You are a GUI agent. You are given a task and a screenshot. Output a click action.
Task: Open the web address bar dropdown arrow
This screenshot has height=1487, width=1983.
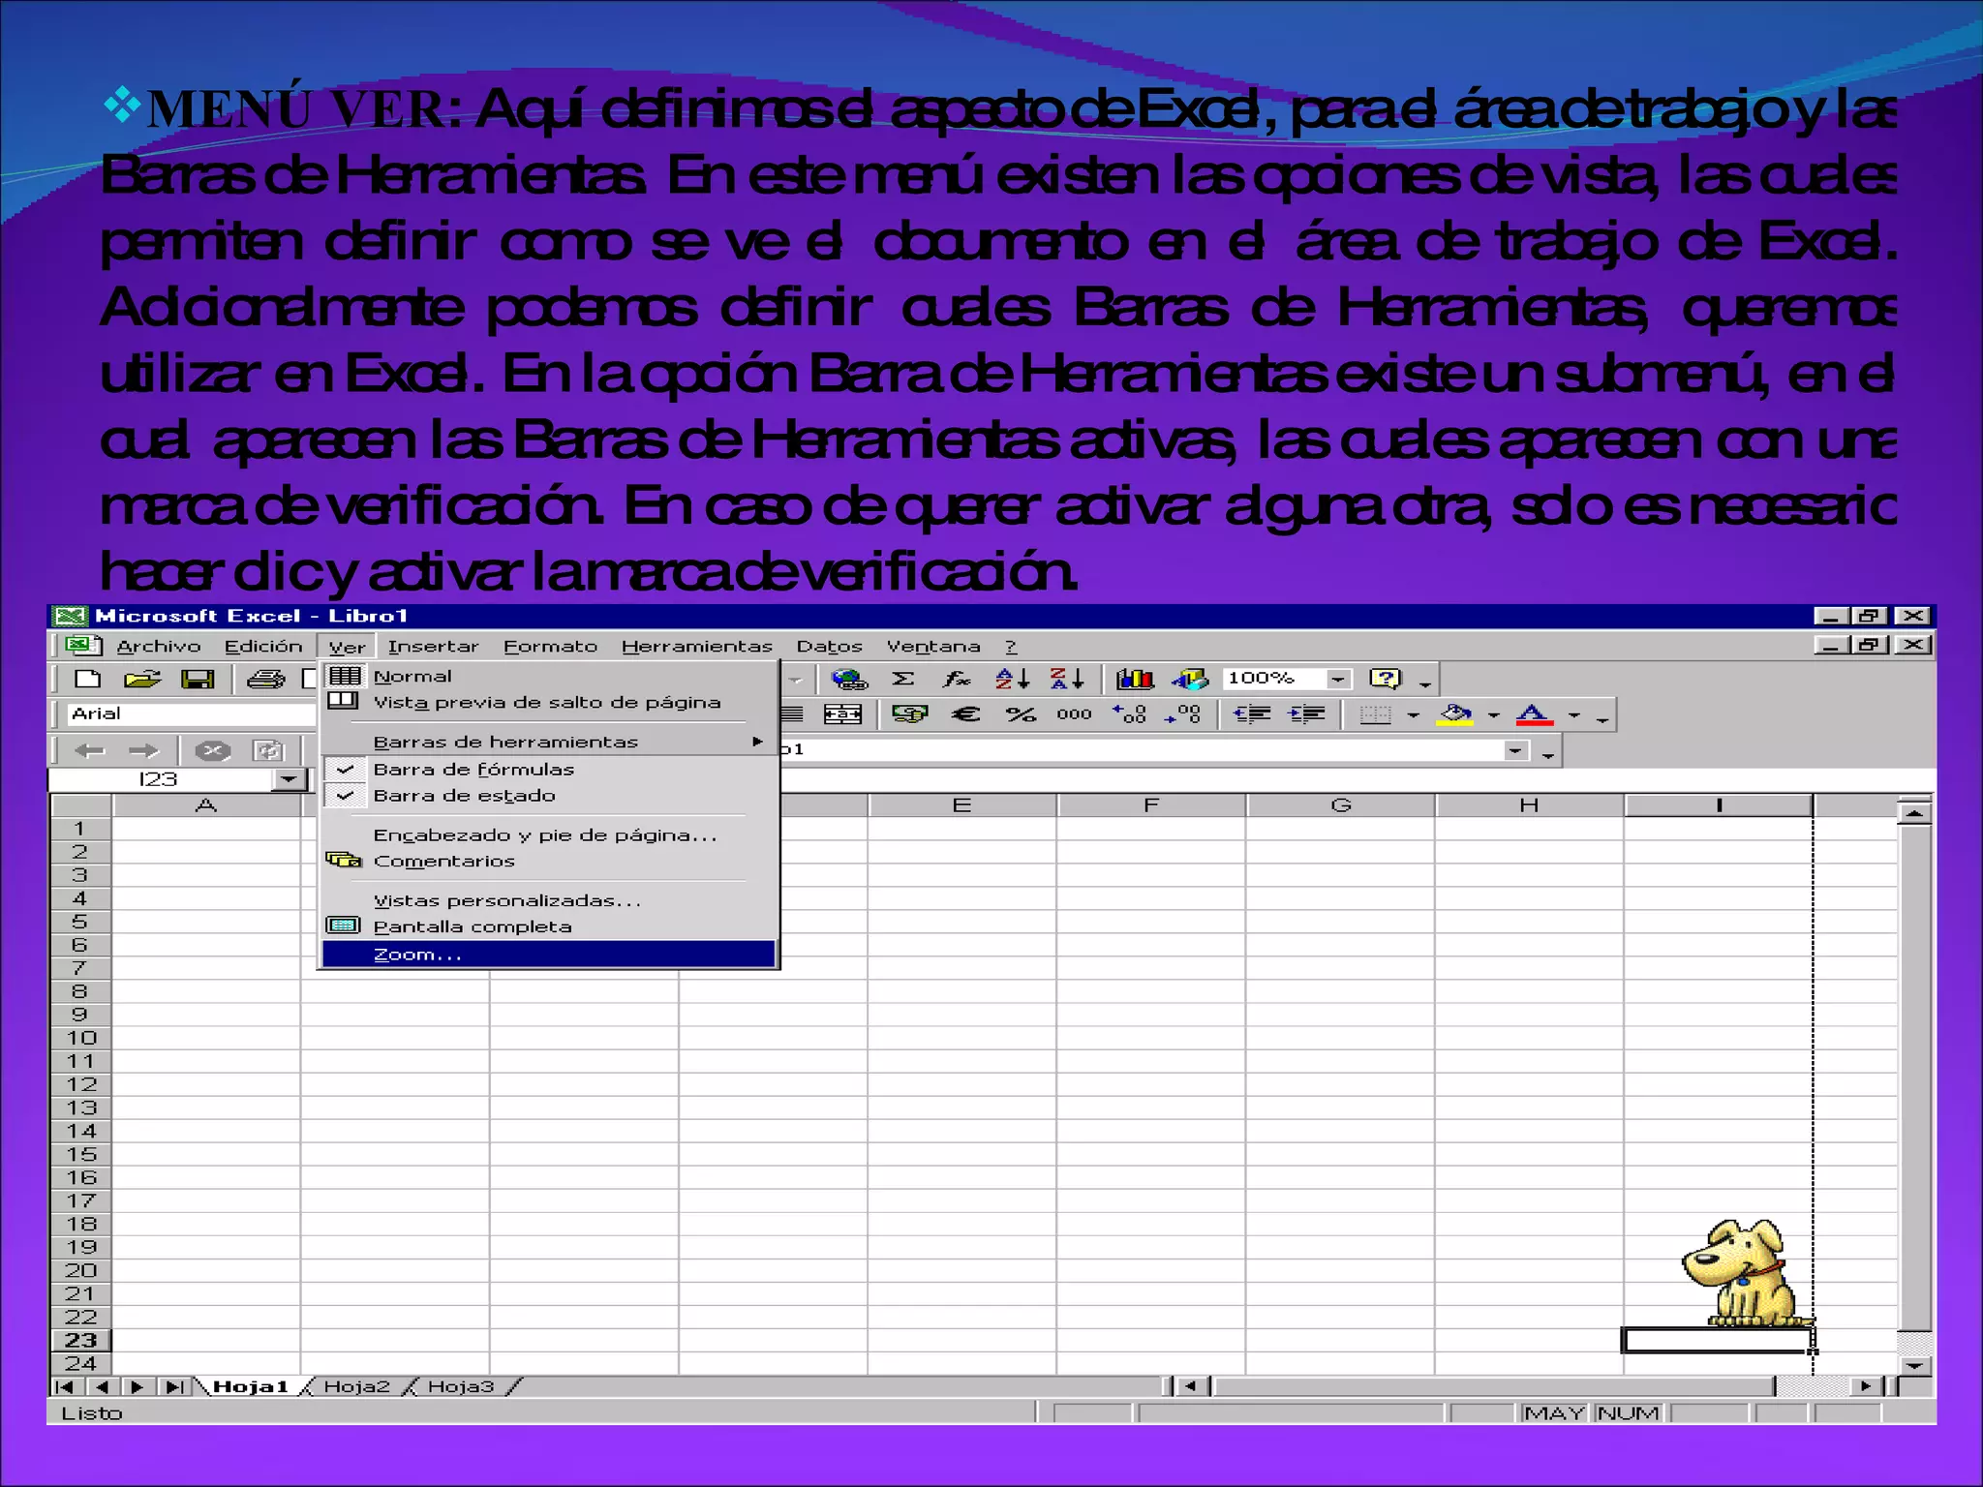click(x=1516, y=750)
